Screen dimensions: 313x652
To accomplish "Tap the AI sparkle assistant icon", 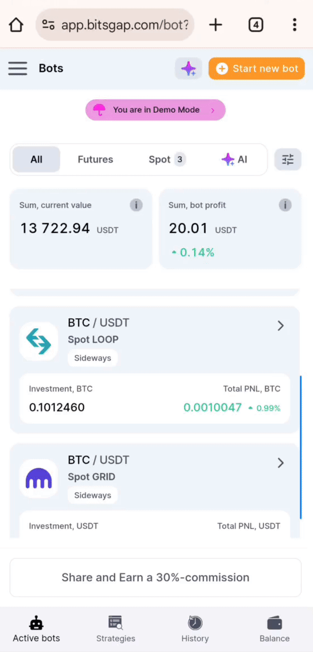I will click(188, 69).
